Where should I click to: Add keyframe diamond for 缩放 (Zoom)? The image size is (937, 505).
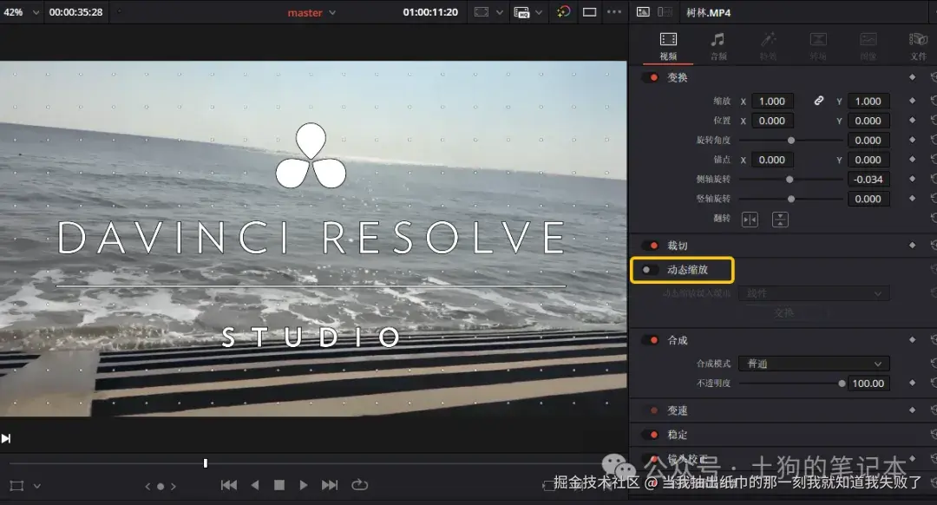point(912,101)
